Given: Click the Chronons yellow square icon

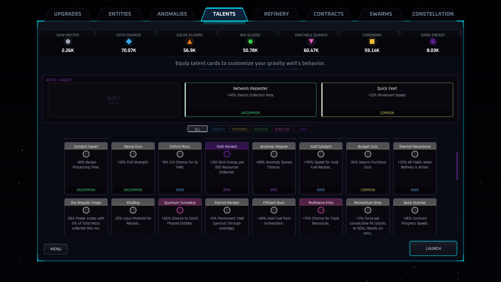Looking at the screenshot, I should 372,42.
